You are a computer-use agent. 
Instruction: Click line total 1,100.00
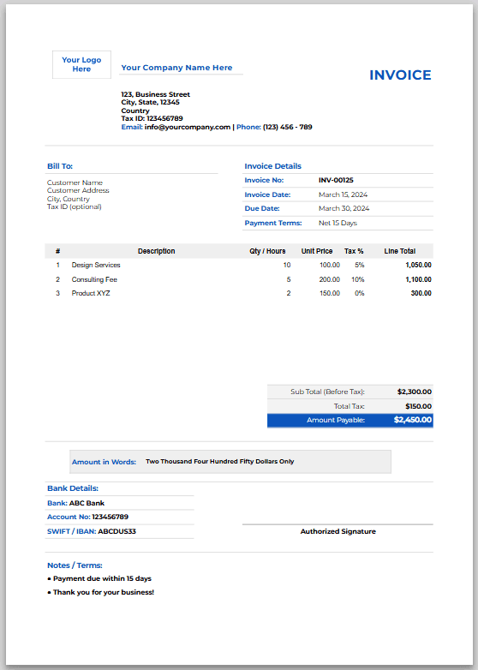pyautogui.click(x=419, y=279)
